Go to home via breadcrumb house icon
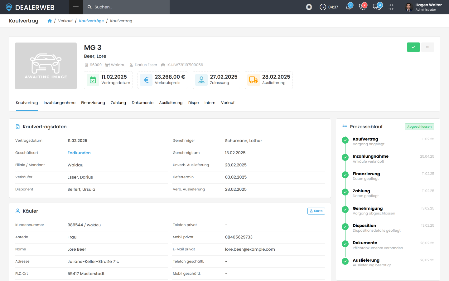The height and width of the screenshot is (281, 449). [x=50, y=21]
